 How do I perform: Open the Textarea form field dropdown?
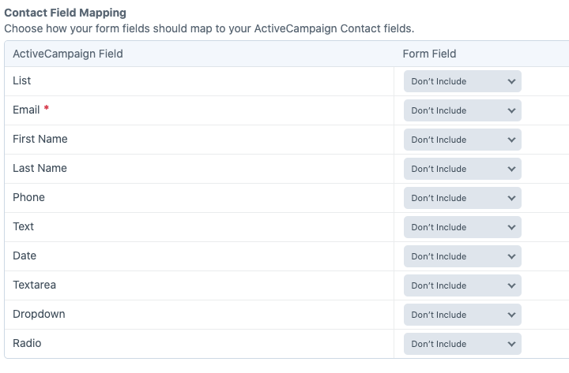pyautogui.click(x=462, y=285)
